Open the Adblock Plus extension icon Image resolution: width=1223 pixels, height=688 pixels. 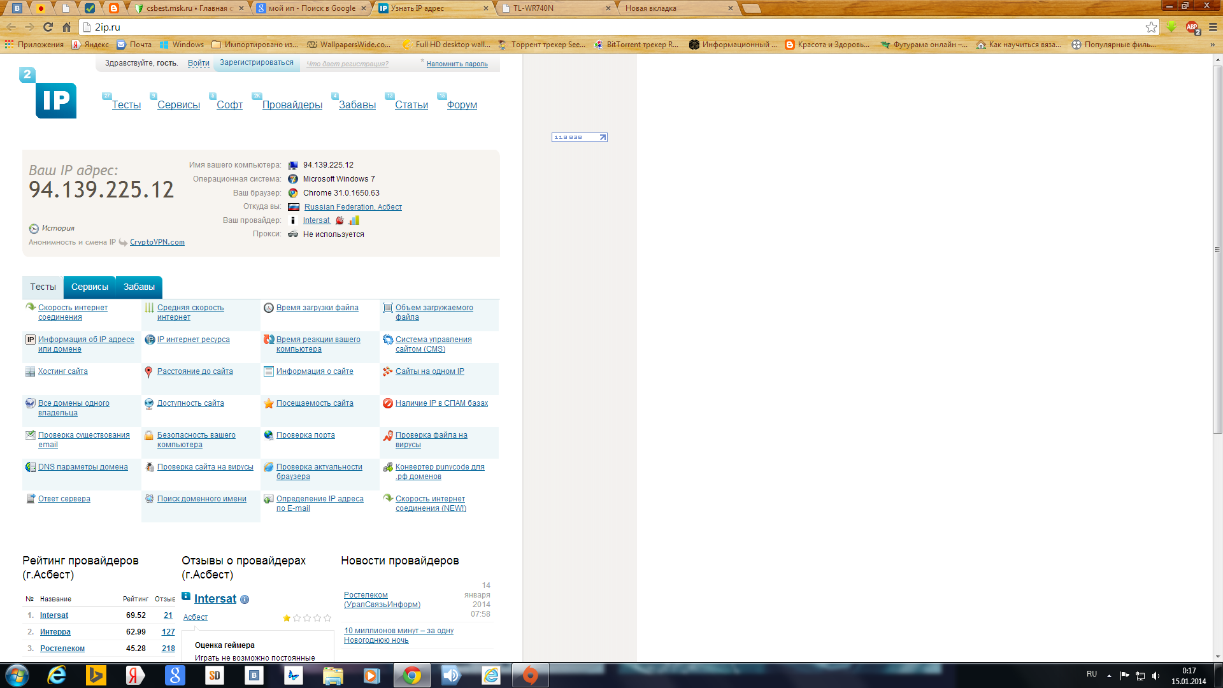tap(1192, 27)
